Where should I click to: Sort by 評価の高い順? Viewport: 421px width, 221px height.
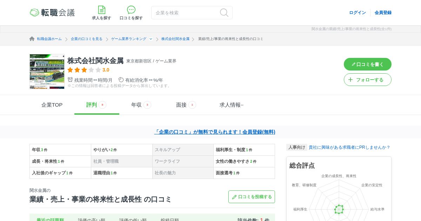coord(92,220)
